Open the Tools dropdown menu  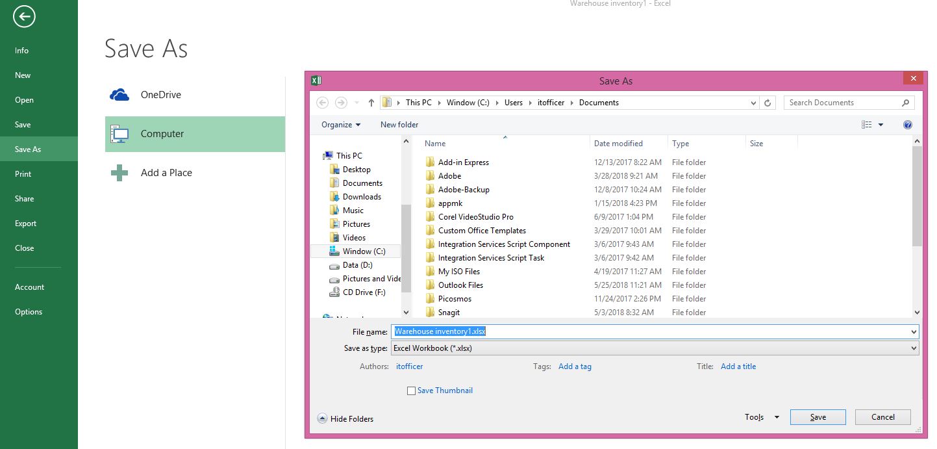pyautogui.click(x=762, y=417)
